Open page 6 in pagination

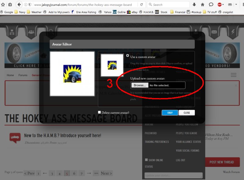pyautogui.click(x=74, y=173)
